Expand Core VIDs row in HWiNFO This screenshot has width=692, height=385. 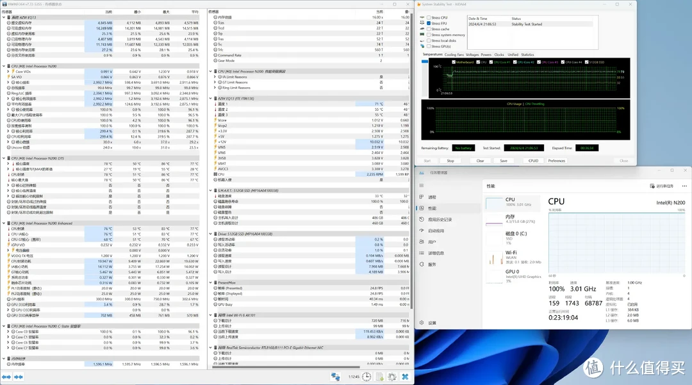8,72
